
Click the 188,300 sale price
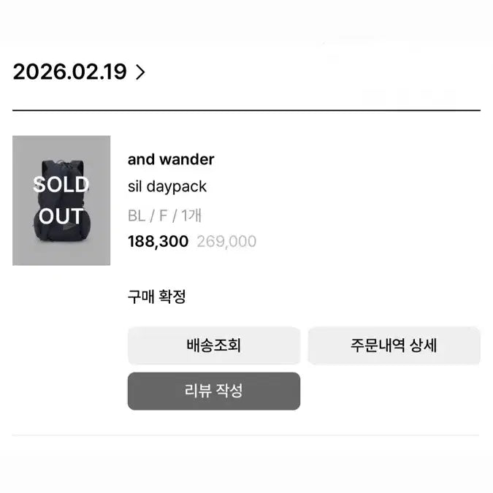point(158,241)
